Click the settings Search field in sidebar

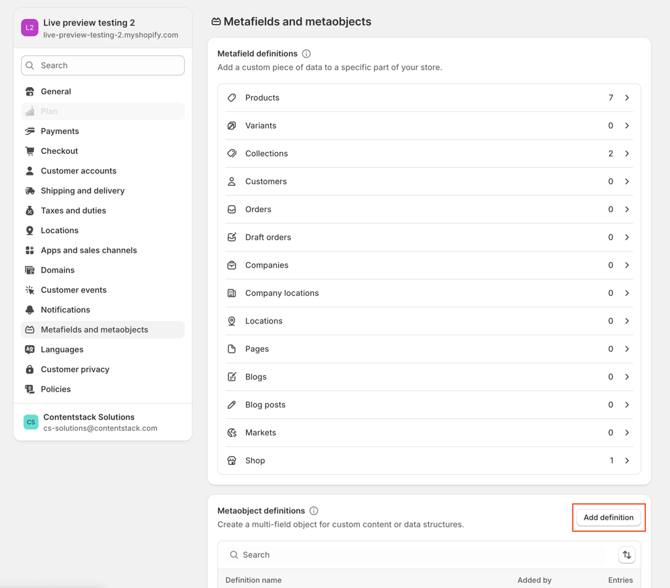(103, 65)
